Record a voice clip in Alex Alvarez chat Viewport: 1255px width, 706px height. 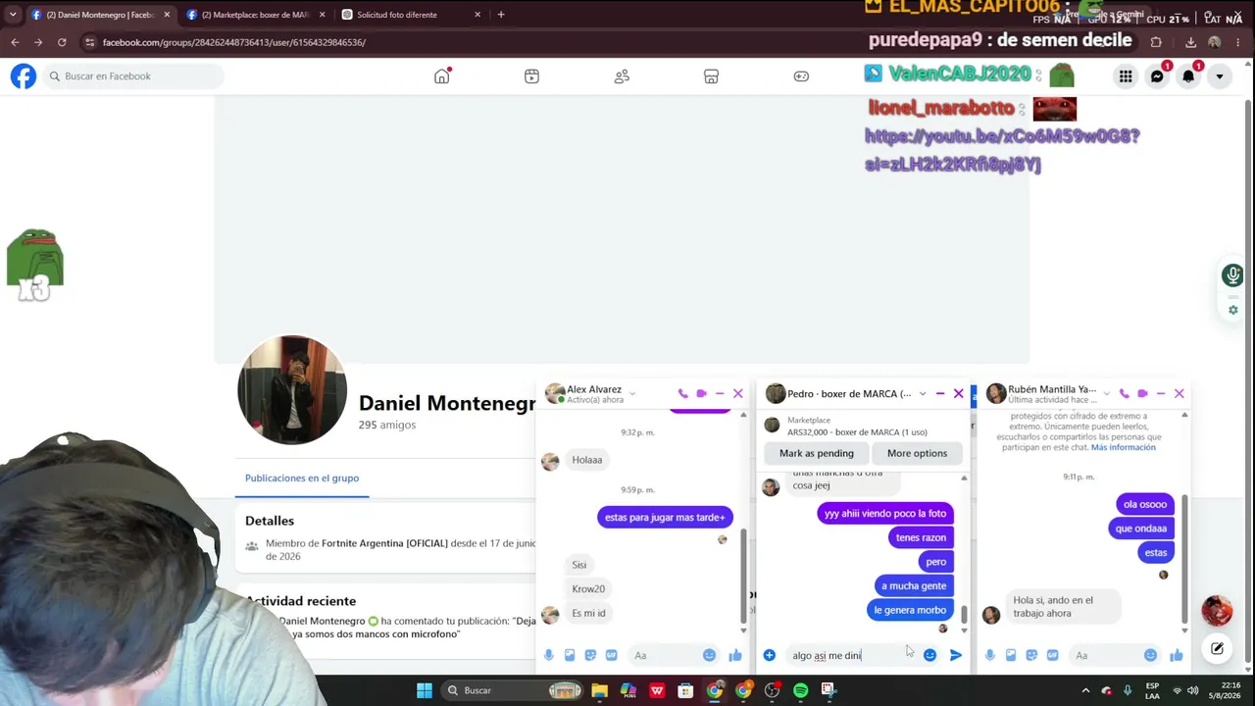pos(548,655)
